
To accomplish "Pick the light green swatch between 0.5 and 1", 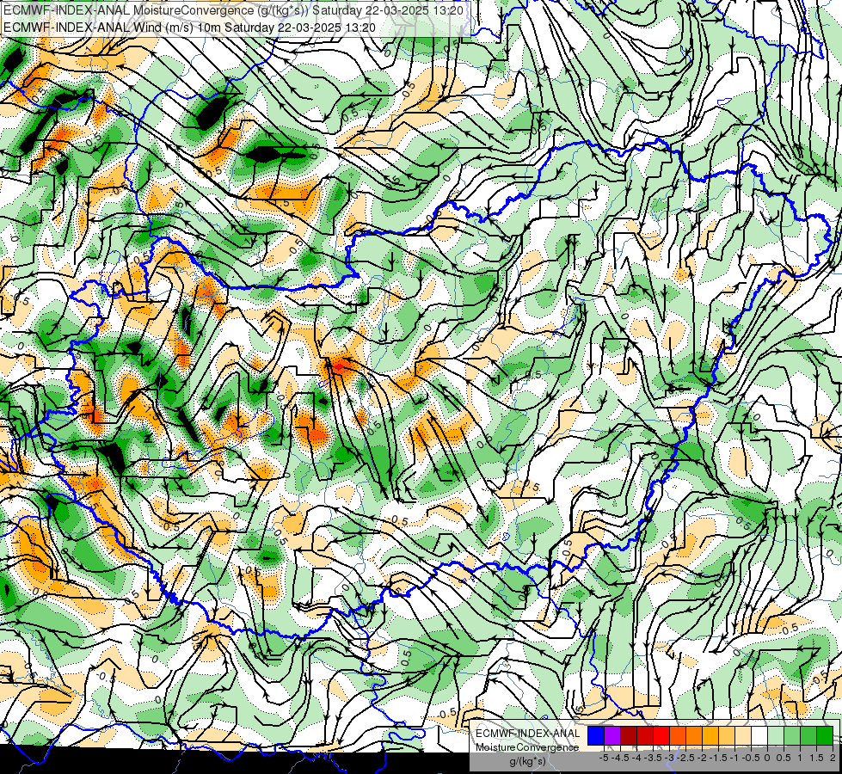I will (x=793, y=736).
